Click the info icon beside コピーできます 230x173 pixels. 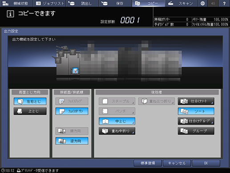[10, 14]
